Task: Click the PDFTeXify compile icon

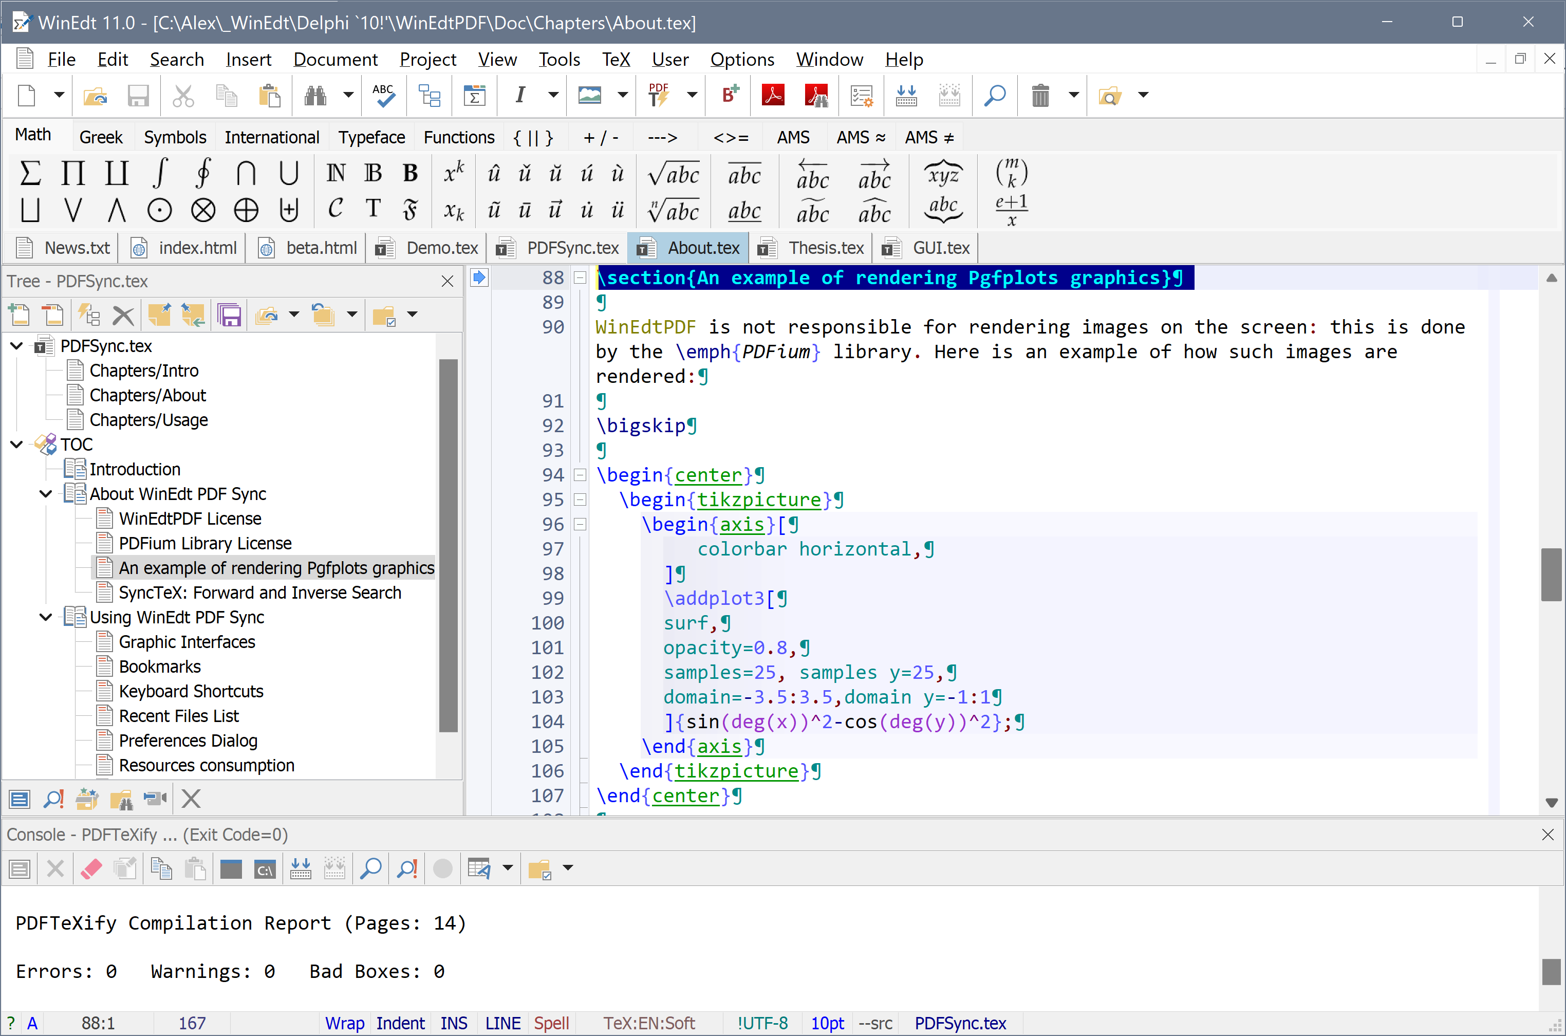Action: point(659,96)
